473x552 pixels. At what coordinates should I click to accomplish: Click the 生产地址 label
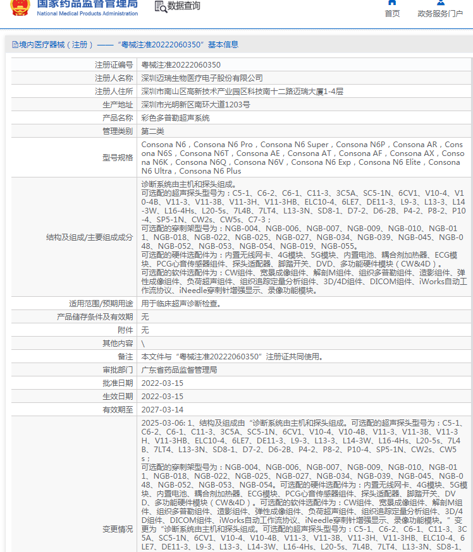118,105
